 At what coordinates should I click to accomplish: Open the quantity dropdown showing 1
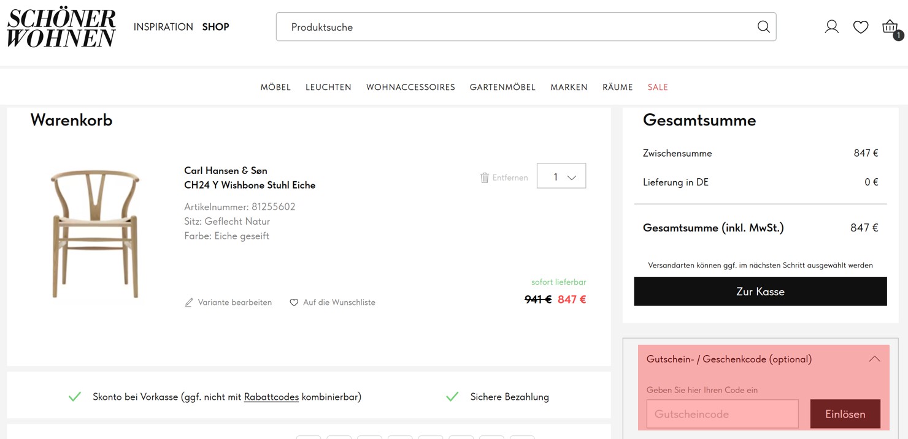(561, 176)
